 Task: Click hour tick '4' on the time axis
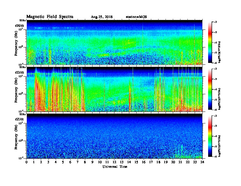56,162
